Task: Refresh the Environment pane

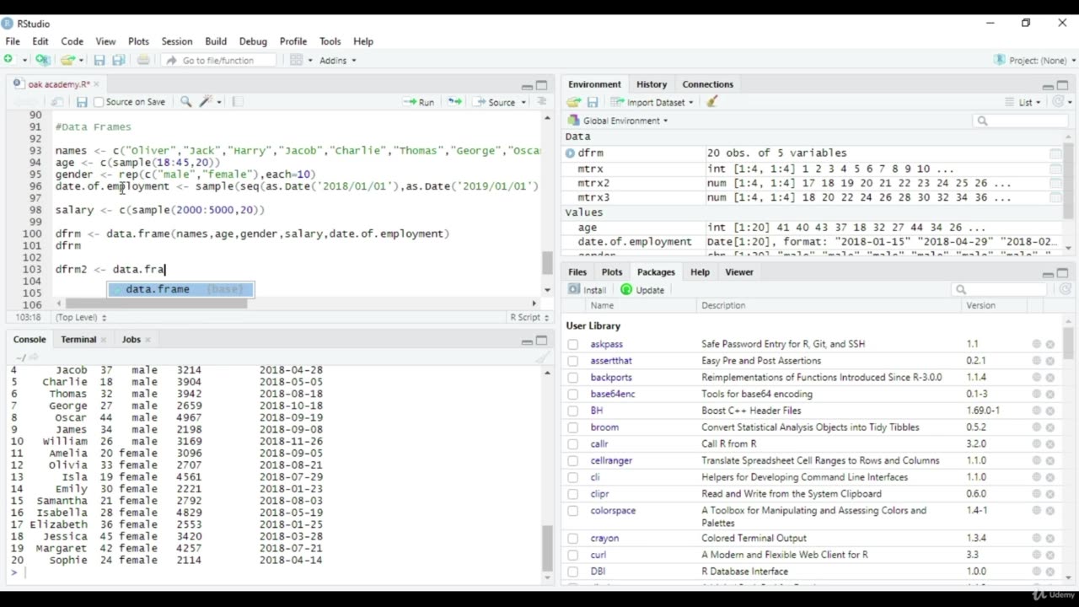Action: pyautogui.click(x=1060, y=102)
